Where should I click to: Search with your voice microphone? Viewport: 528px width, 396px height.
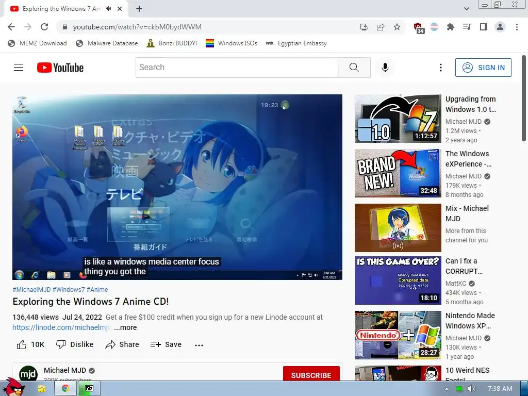click(x=385, y=68)
